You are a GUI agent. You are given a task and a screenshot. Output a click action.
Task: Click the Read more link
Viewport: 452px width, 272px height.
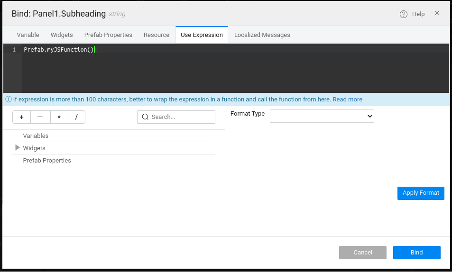[x=347, y=100]
